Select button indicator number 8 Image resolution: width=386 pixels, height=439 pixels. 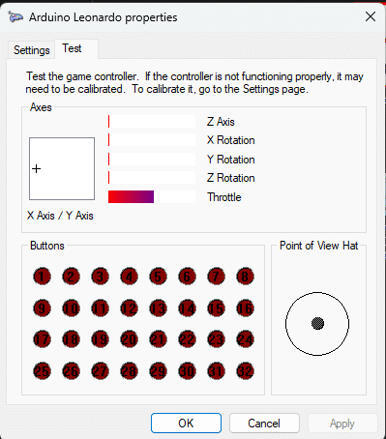point(245,277)
